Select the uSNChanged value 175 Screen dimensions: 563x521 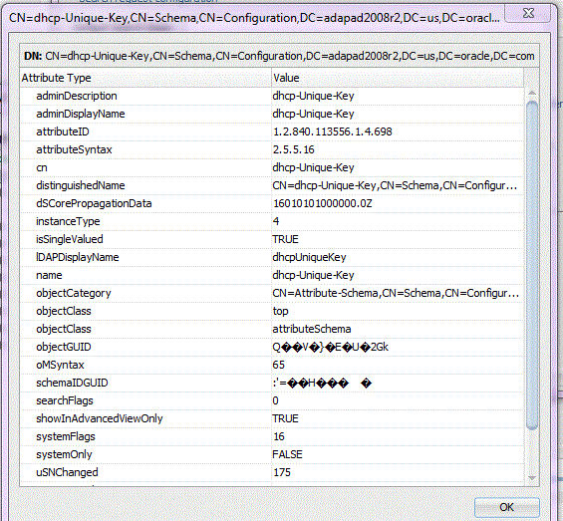(x=282, y=472)
